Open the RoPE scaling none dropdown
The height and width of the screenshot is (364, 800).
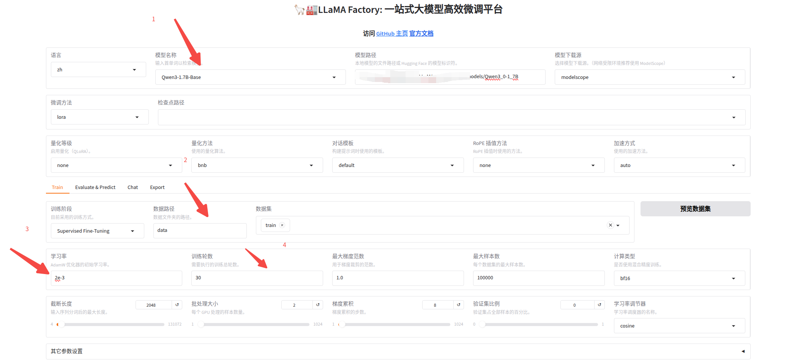(539, 165)
